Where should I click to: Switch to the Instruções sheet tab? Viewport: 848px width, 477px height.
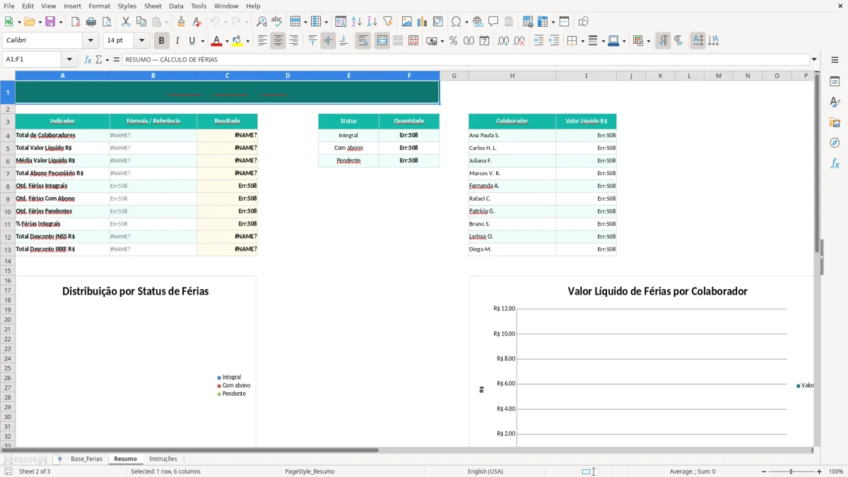163,459
